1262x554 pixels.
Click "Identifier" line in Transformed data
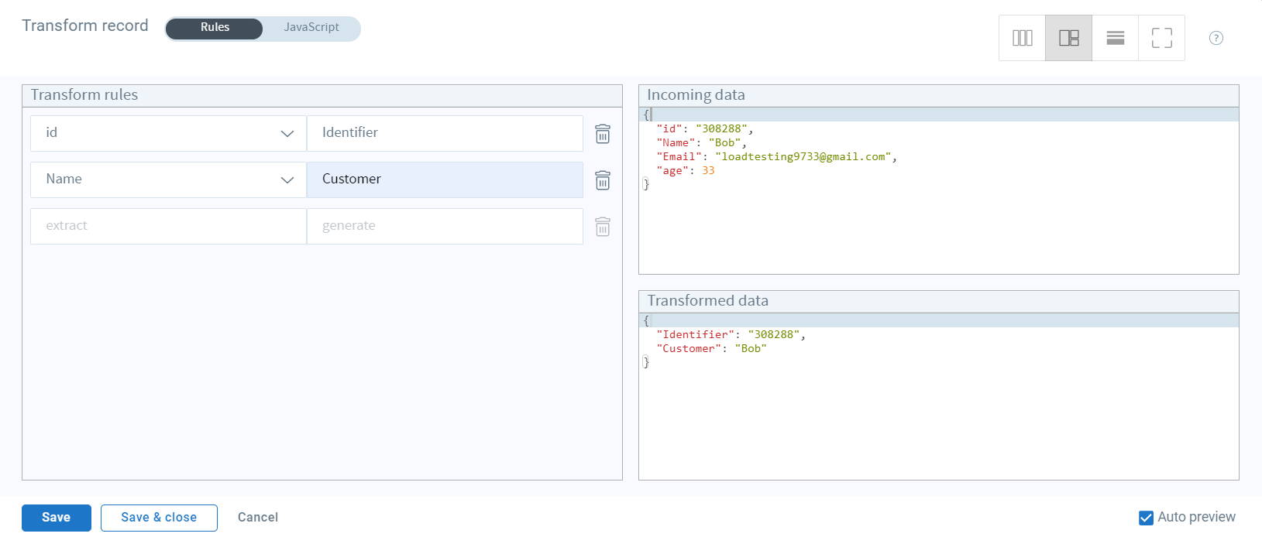click(731, 335)
